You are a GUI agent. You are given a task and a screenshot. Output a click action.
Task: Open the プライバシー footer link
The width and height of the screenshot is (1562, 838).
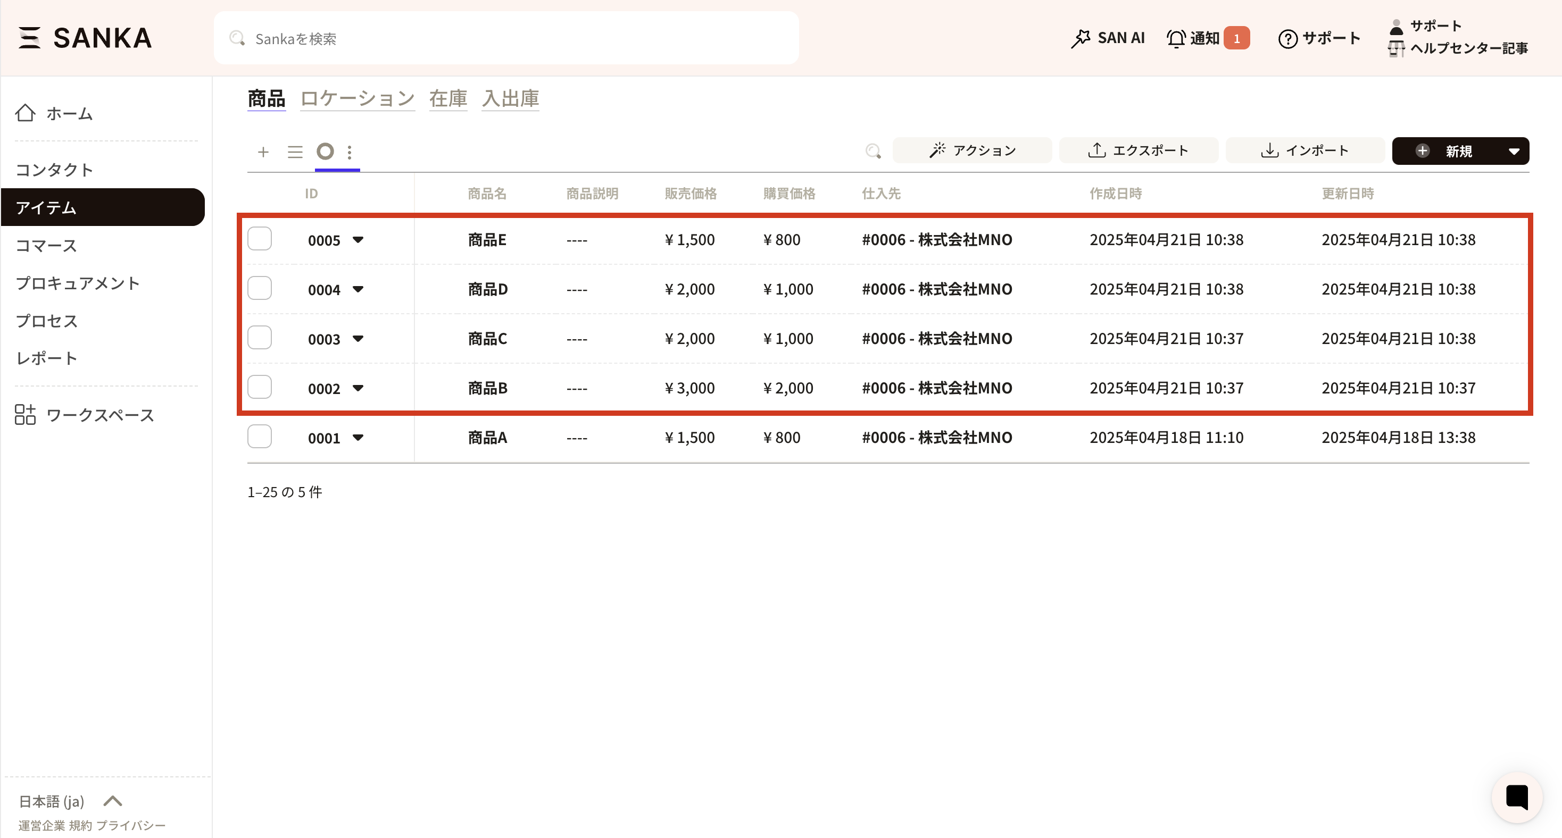[x=131, y=825]
